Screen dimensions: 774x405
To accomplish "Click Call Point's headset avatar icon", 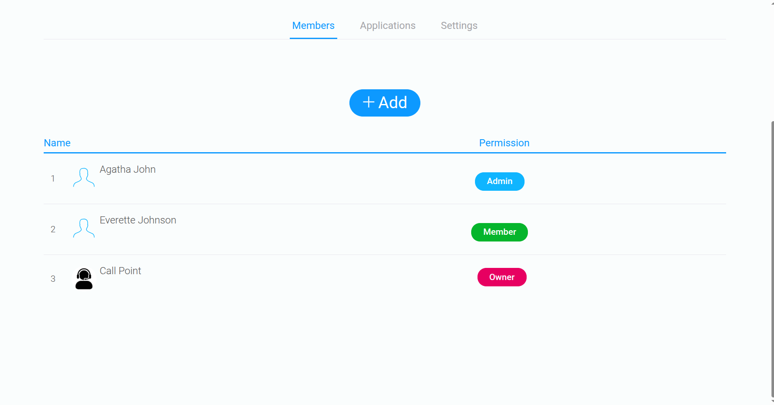I will (x=84, y=279).
